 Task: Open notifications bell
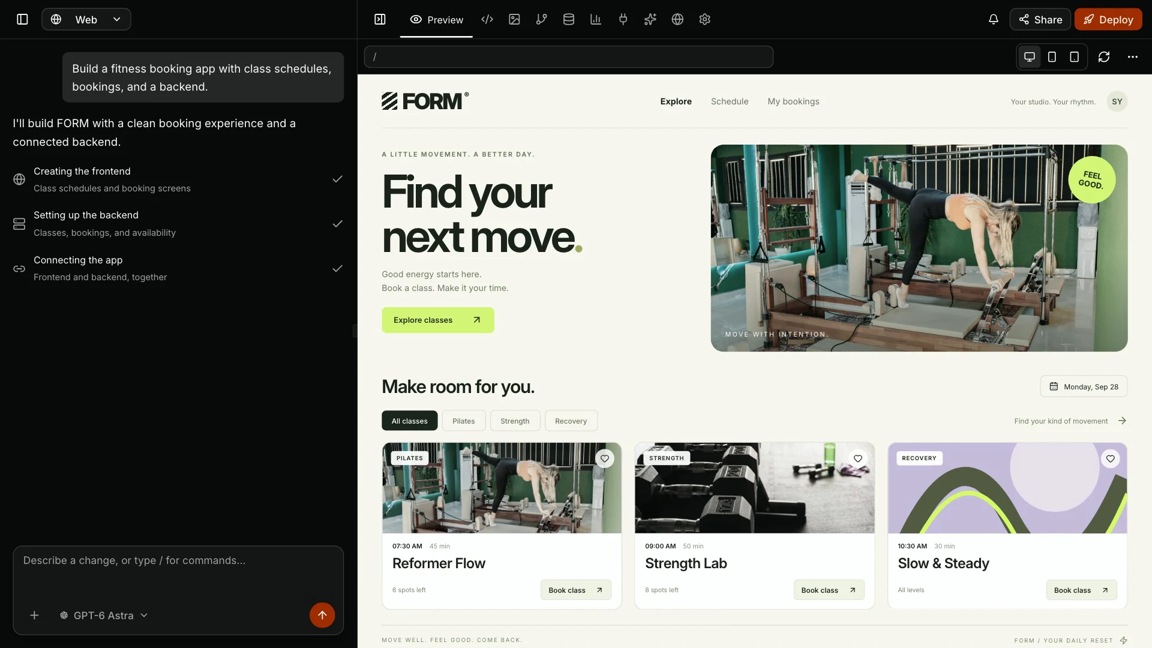pos(994,19)
